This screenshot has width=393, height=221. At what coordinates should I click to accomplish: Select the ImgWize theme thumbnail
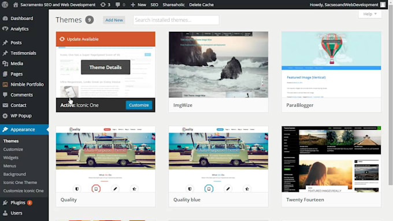(218, 65)
